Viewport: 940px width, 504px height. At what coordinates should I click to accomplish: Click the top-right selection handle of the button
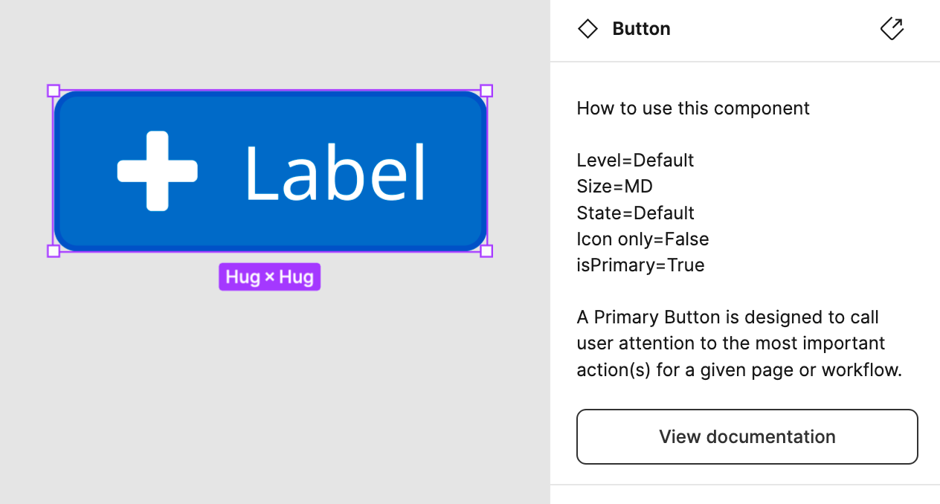pos(487,90)
